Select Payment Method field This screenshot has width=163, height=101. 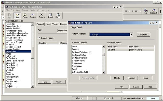[x=13, y=81]
